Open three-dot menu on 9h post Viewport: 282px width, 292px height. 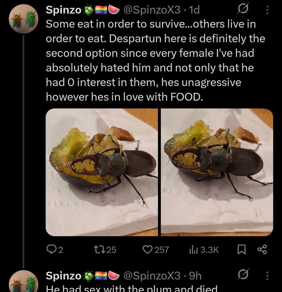tap(267, 276)
